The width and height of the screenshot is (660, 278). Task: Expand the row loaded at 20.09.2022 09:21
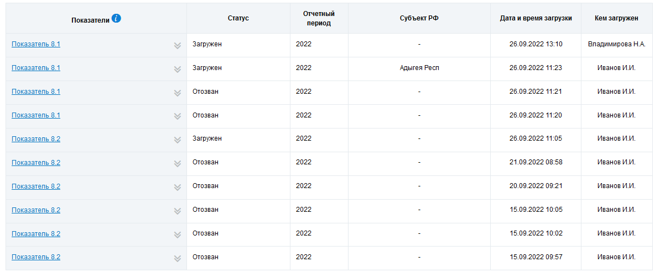[x=178, y=188]
